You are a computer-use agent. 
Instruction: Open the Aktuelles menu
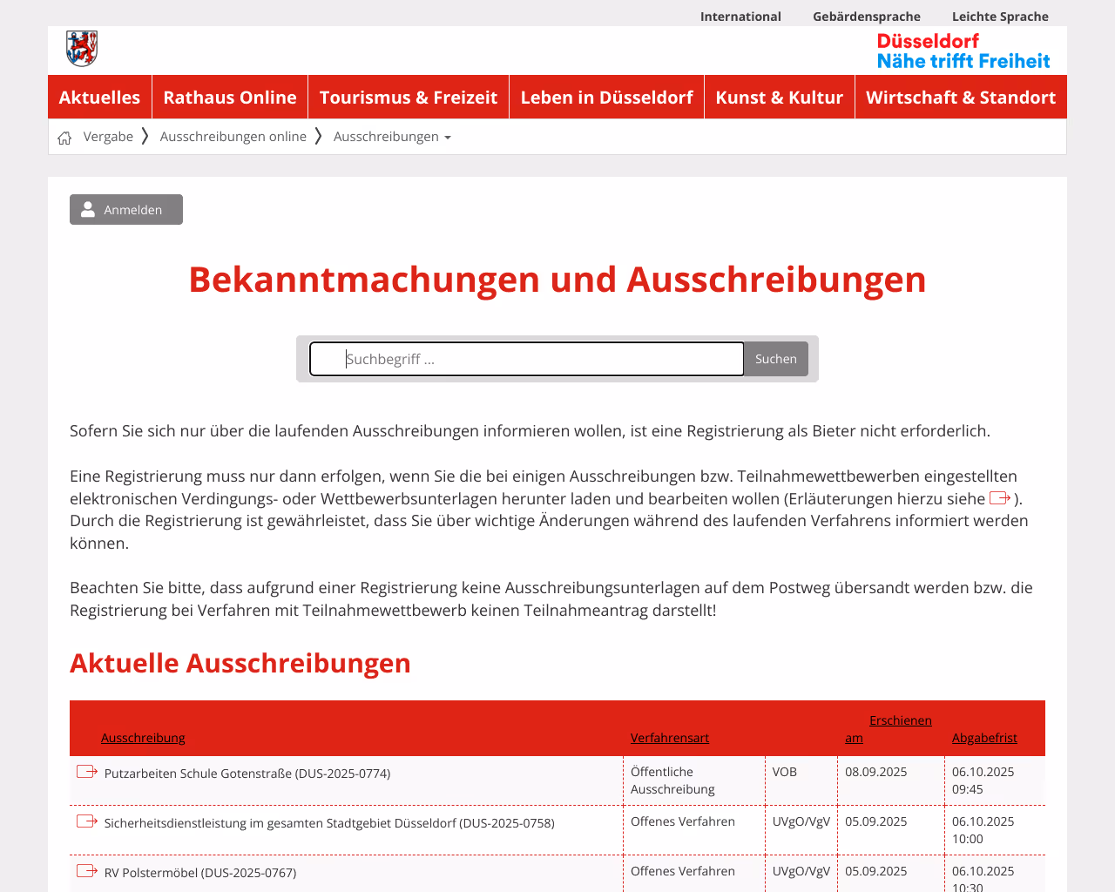99,97
